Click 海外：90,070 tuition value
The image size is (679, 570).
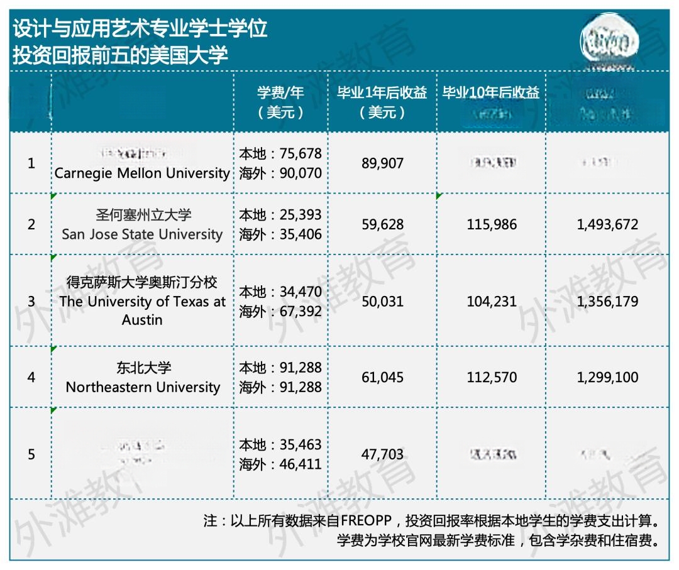pos(280,173)
